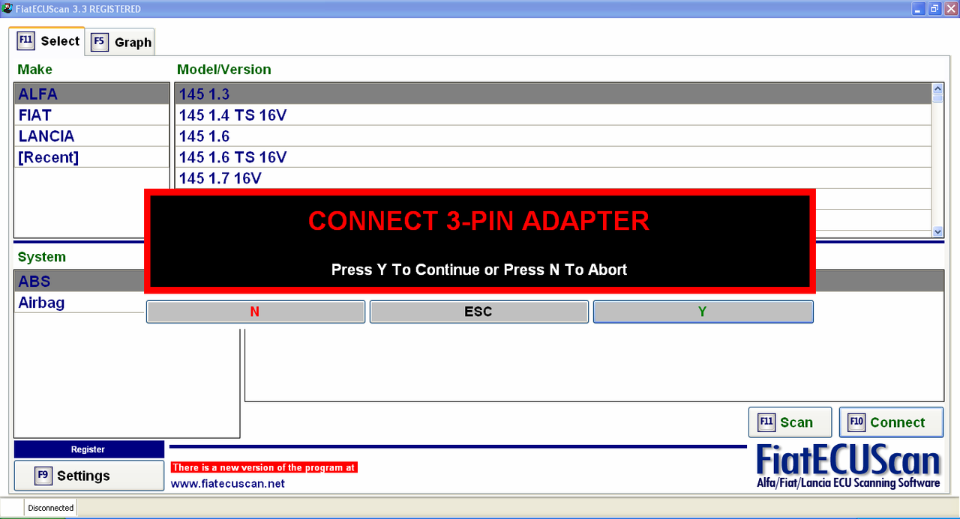960x519 pixels.
Task: Select model 145 1.6 TS 16V
Action: click(553, 157)
